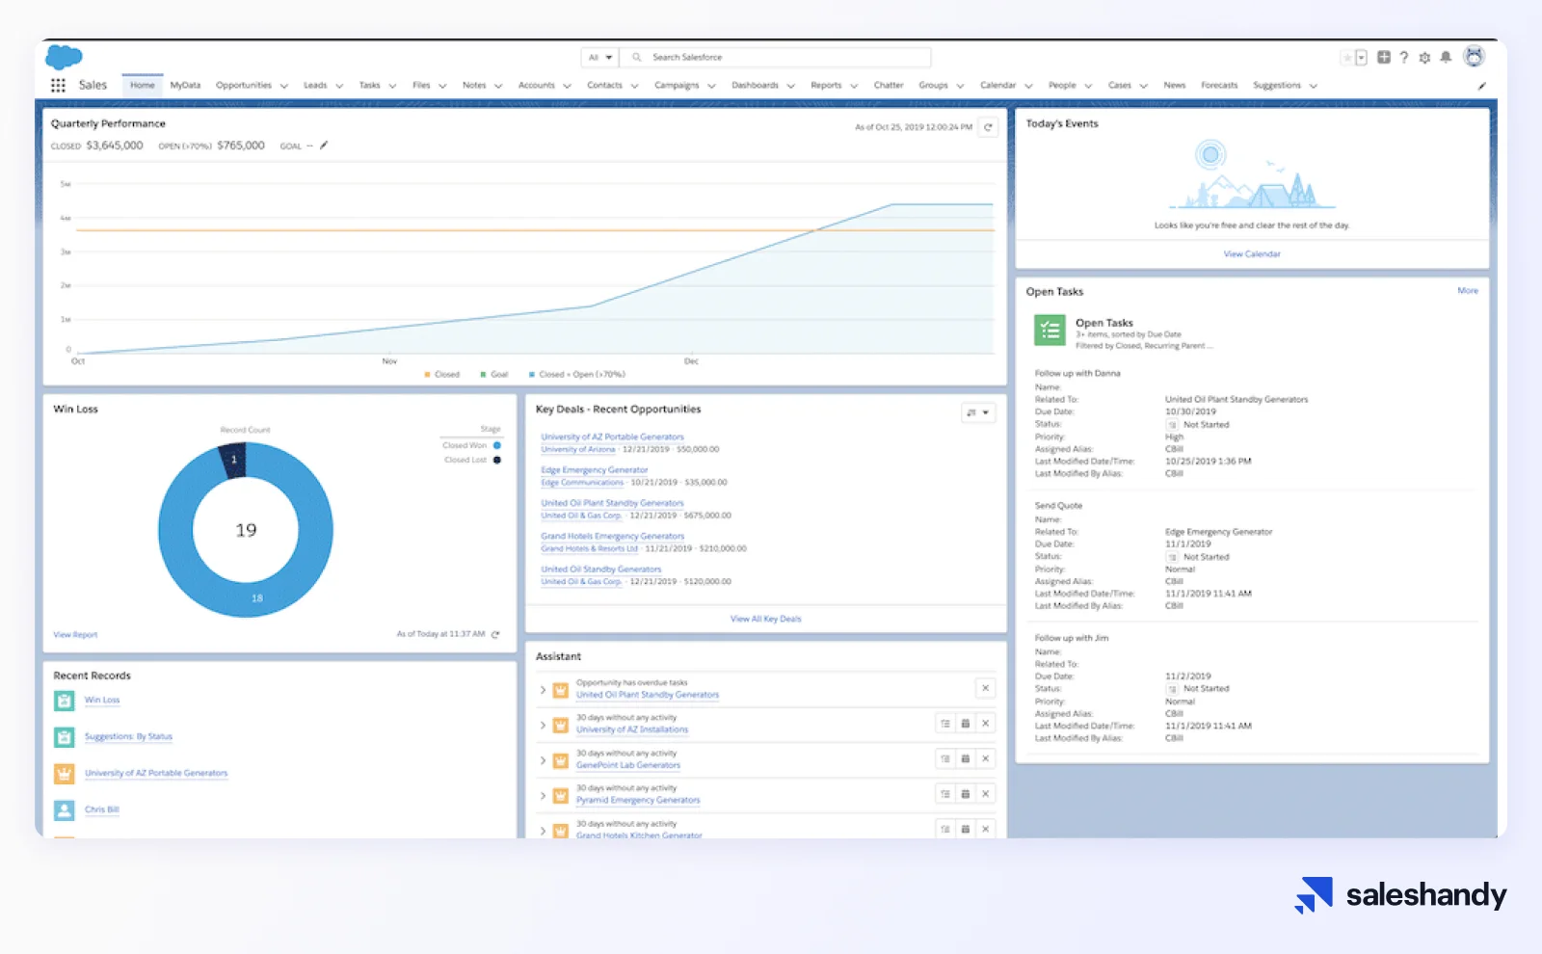This screenshot has height=954, width=1542.
Task: Open the News tab
Action: click(1174, 85)
